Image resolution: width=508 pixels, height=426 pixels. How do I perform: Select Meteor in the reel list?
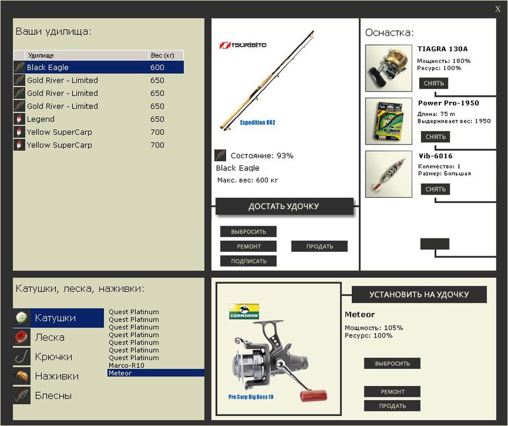156,373
